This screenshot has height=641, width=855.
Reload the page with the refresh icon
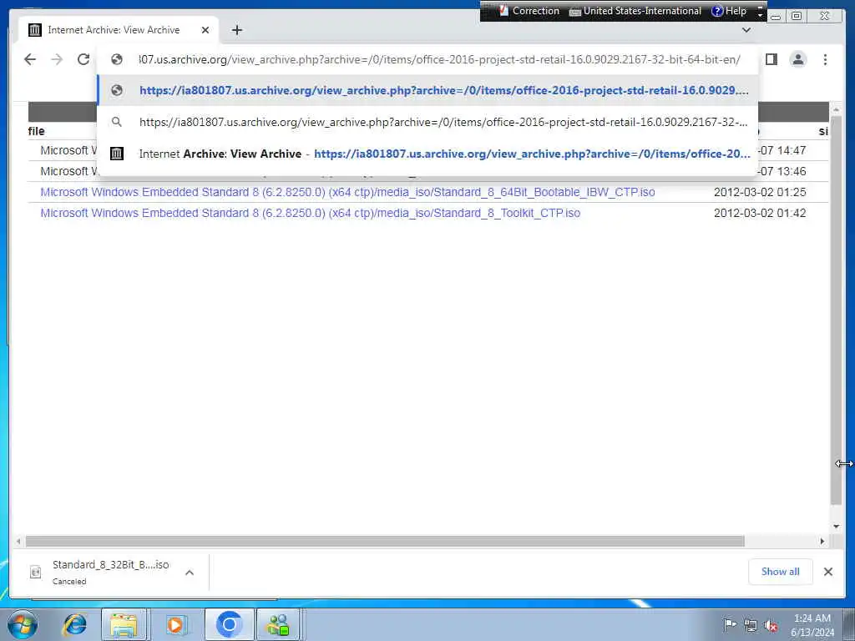tap(83, 59)
